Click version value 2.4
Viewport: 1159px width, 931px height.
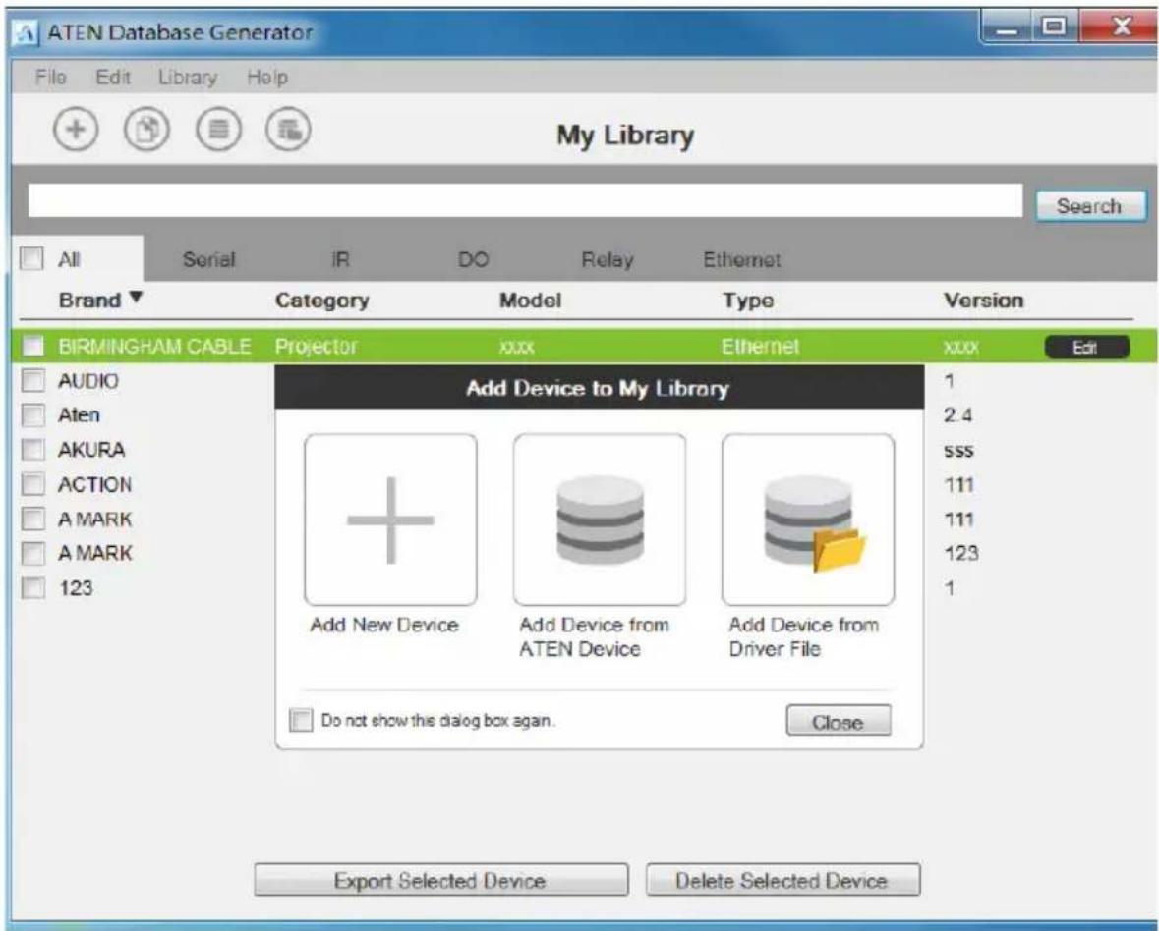click(957, 415)
